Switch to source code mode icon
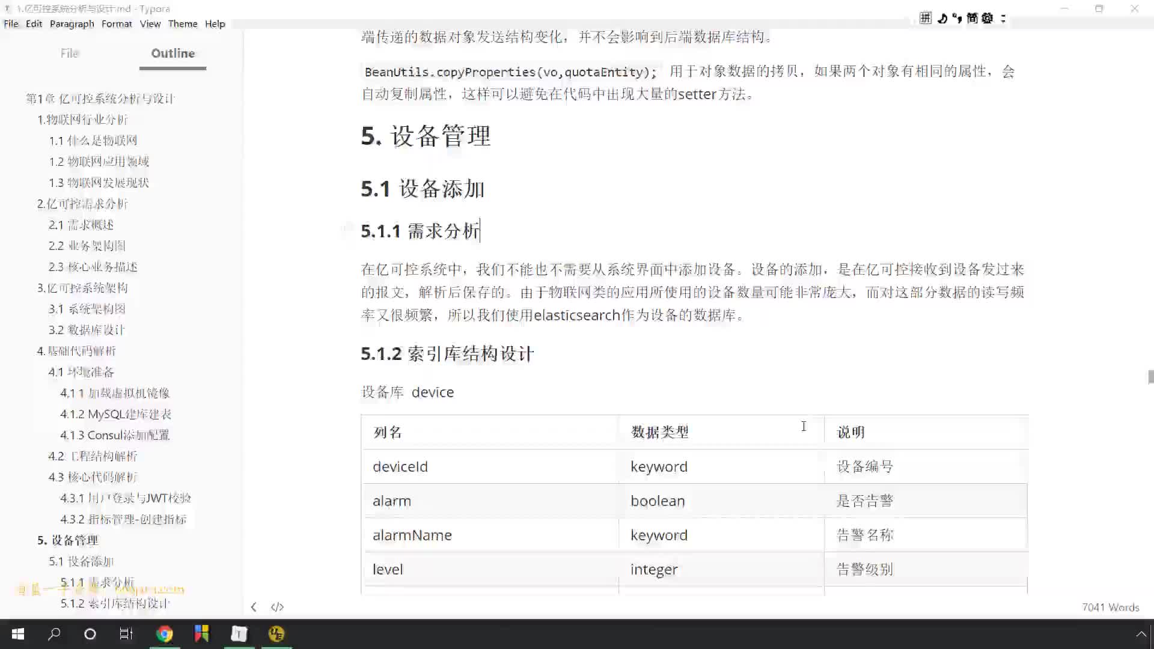Image resolution: width=1154 pixels, height=649 pixels. point(277,607)
